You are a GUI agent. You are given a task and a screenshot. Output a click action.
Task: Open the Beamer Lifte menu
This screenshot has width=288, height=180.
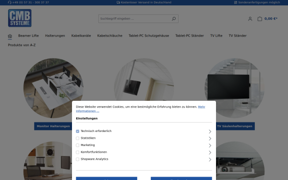click(x=28, y=36)
